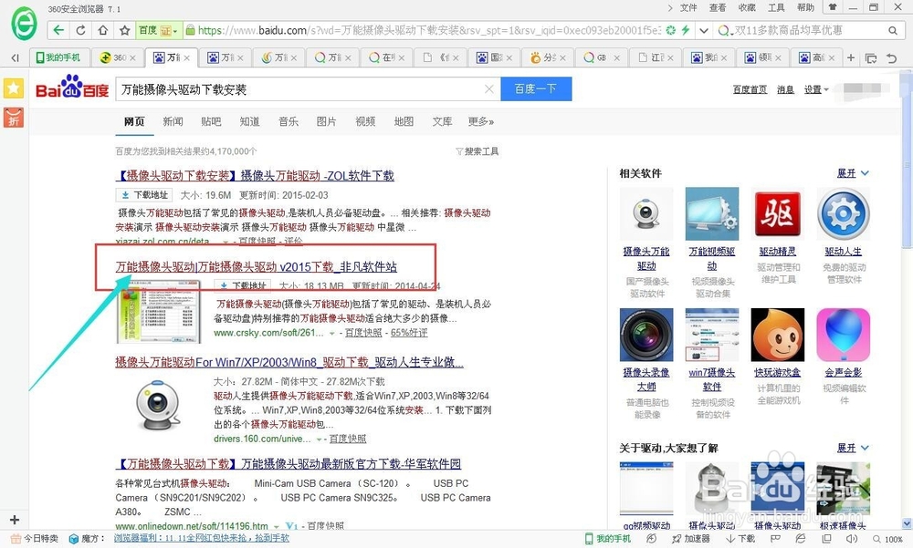Open the ZOL软件下载 摄像头万能驱动 result
Screen dimensions: 913x548
[x=255, y=175]
